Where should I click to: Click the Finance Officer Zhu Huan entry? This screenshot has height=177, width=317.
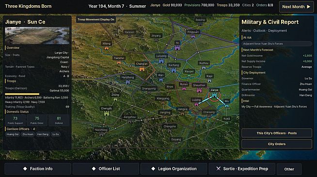277,84
